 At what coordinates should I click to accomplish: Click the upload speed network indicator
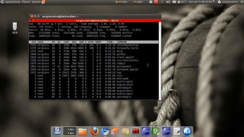coord(138,2)
